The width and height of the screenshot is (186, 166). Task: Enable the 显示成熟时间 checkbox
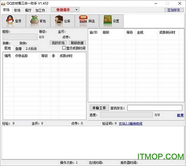point(64,48)
